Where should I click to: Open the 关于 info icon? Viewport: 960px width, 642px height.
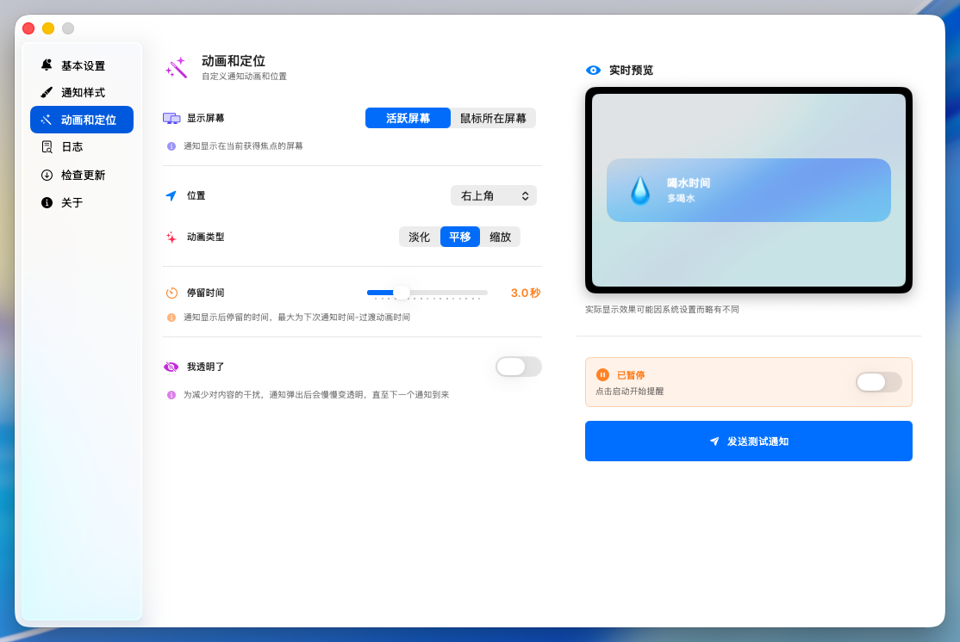(x=48, y=202)
